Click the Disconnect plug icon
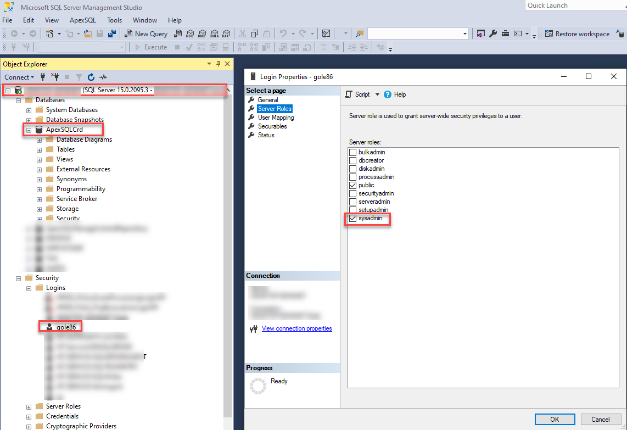The height and width of the screenshot is (430, 627). 55,77
